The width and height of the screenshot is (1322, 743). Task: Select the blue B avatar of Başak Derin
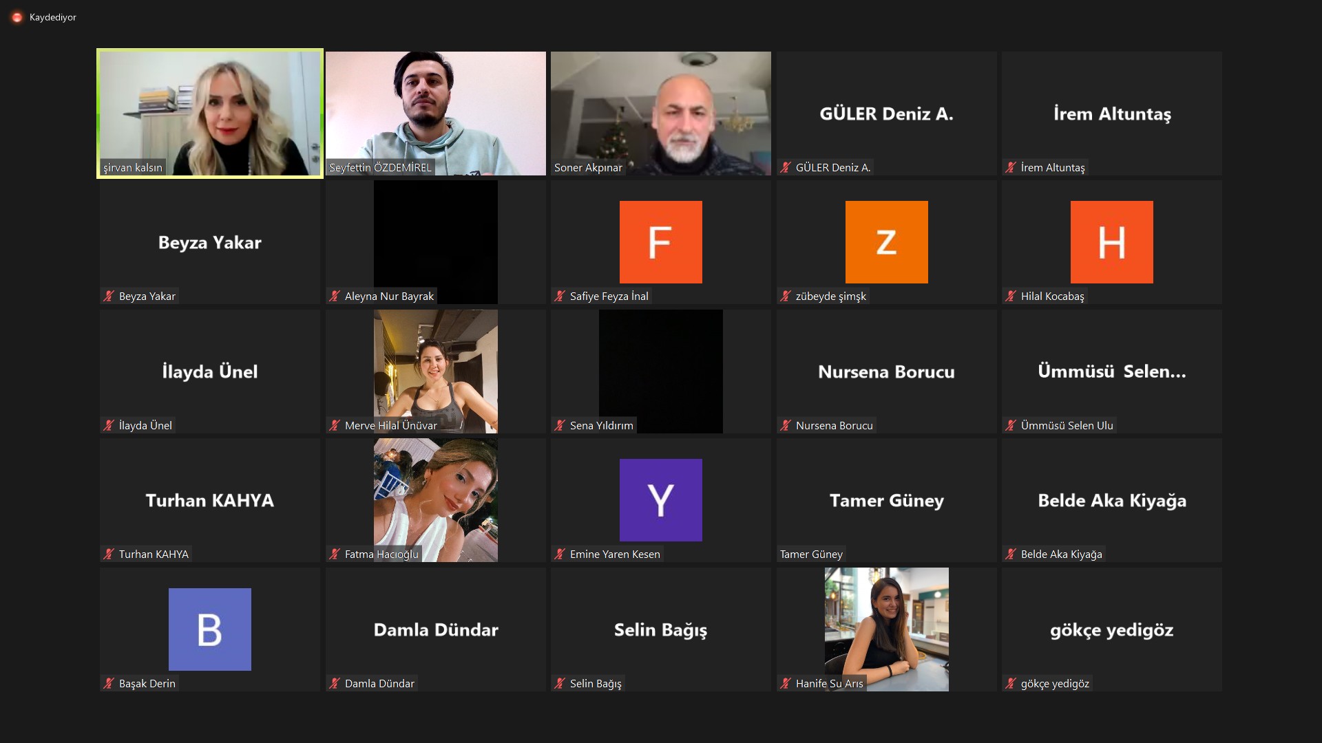[210, 629]
